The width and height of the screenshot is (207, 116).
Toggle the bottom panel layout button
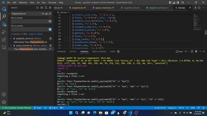pyautogui.click(x=174, y=3)
